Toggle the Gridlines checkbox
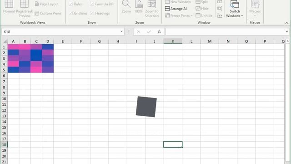 (x=71, y=13)
